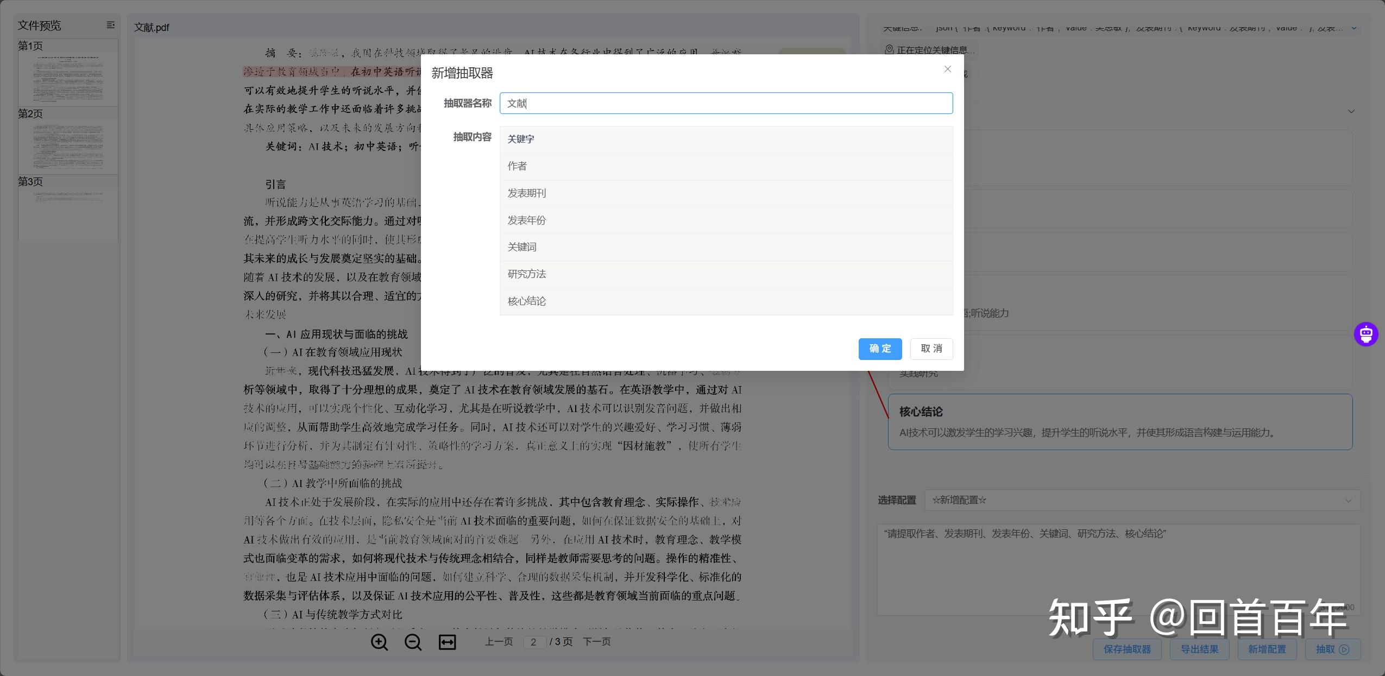1385x676 pixels.
Task: Select the zoom out magnifier icon
Action: [413, 642]
